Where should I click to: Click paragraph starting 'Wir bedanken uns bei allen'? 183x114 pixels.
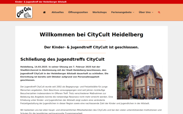91,112
